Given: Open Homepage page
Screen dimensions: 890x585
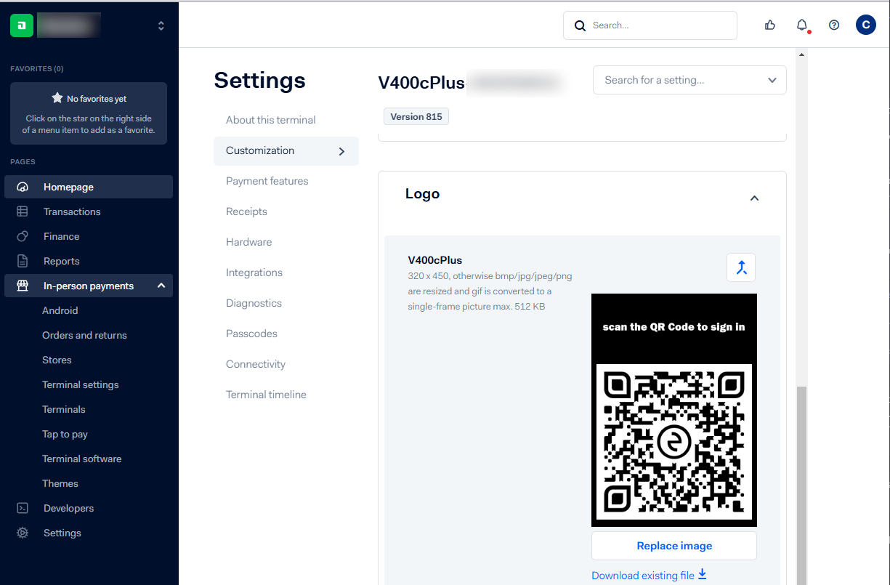Looking at the screenshot, I should pyautogui.click(x=89, y=187).
